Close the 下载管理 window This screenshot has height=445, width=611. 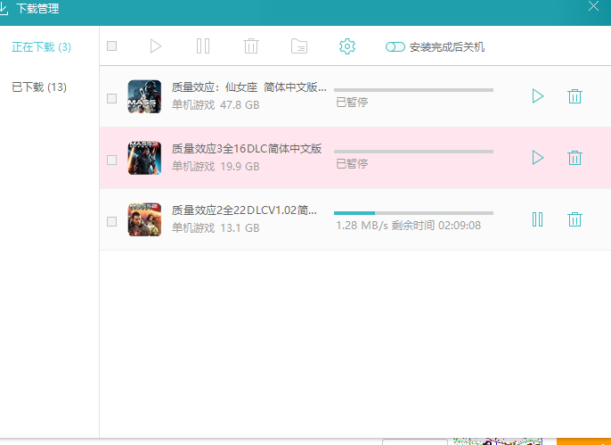pos(593,6)
